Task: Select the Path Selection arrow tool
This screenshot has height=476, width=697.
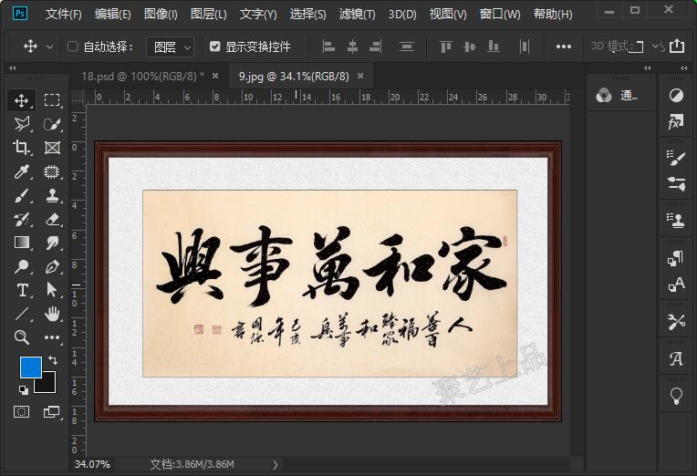Action: tap(52, 290)
